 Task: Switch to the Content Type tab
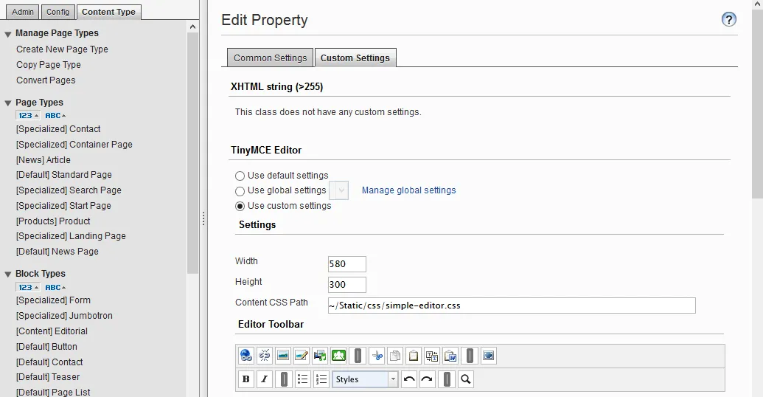108,12
